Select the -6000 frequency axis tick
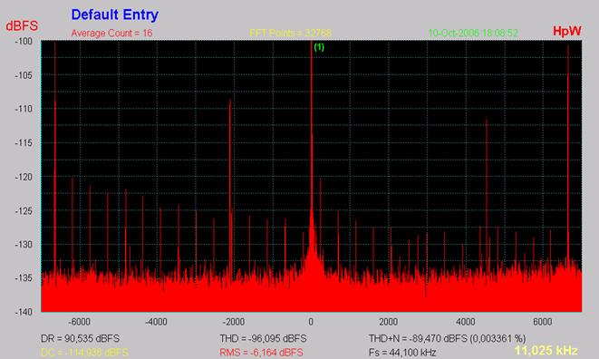Screen dimensions: 599x359 [x=79, y=322]
